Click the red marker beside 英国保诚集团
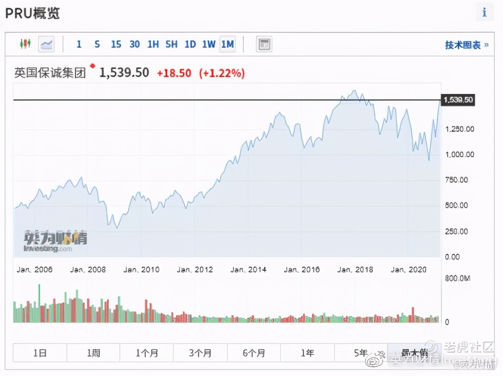Screen dimensions: 503x376 [92, 66]
